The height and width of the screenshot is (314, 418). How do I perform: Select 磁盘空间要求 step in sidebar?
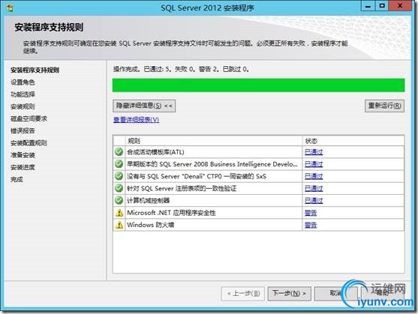pyautogui.click(x=29, y=118)
